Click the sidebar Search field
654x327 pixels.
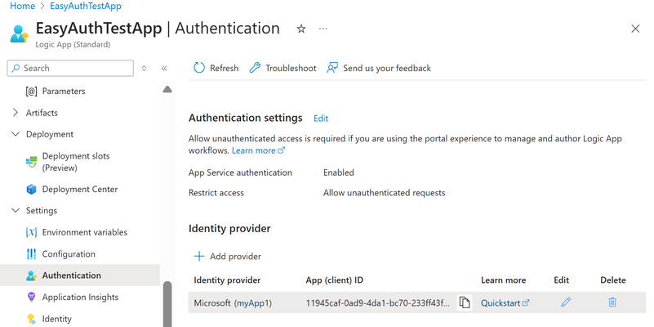tap(70, 69)
